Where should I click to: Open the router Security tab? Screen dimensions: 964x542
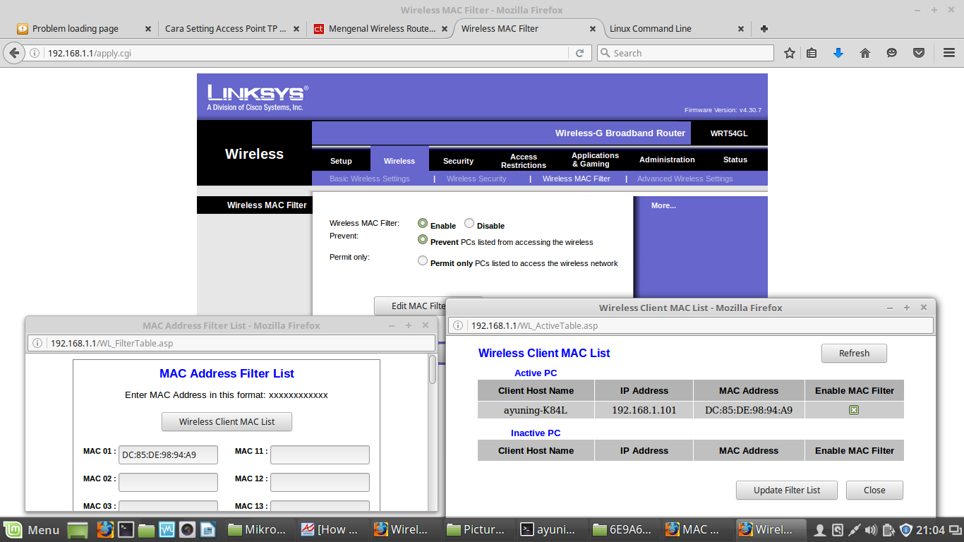pyautogui.click(x=458, y=161)
